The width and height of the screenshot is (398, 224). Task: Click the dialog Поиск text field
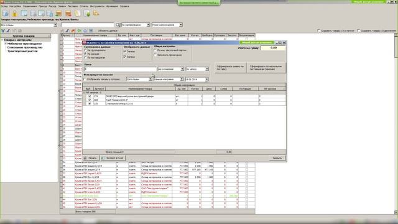(x=120, y=69)
